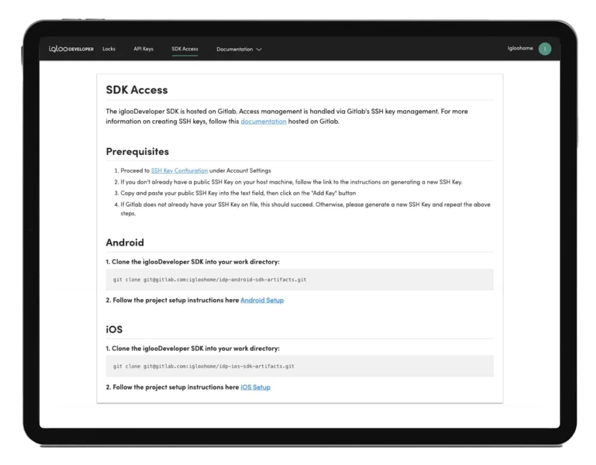Screen dimensions: 596x465
Task: Open the Android Setup link
Action: (x=262, y=300)
